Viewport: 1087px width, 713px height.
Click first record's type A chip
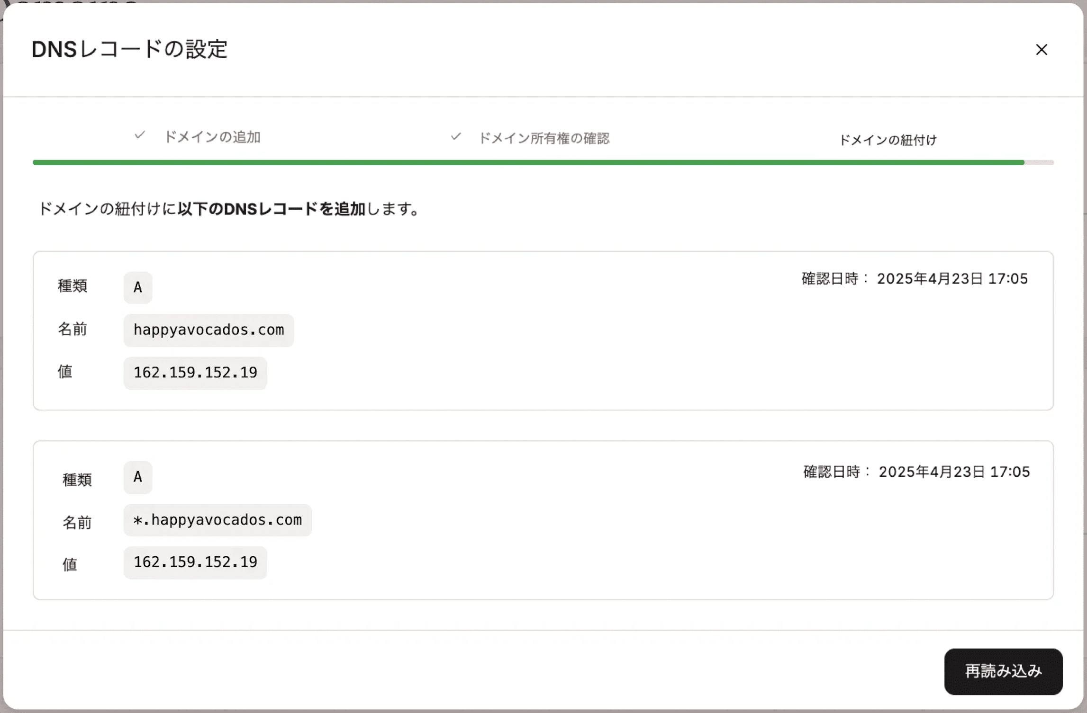(138, 287)
